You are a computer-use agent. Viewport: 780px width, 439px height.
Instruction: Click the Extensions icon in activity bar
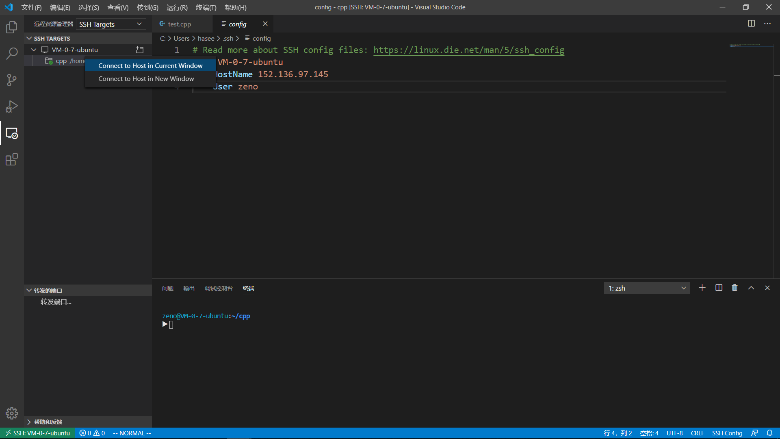pos(12,160)
